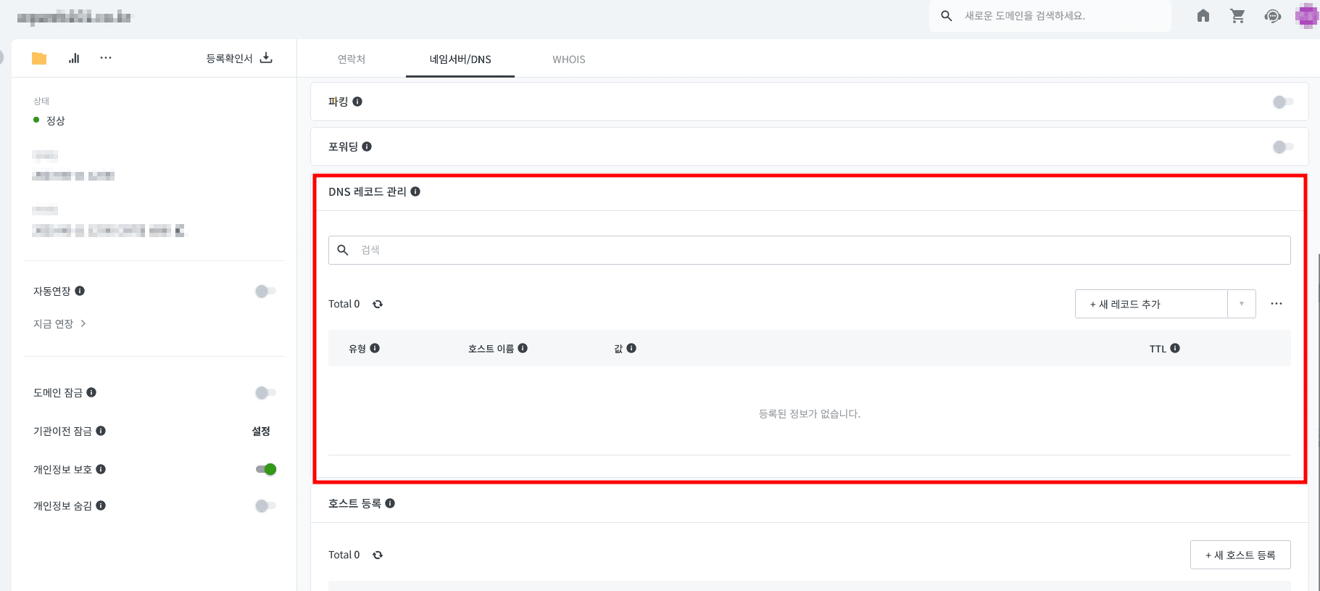Open sidebar three-dot more menu

(x=106, y=58)
